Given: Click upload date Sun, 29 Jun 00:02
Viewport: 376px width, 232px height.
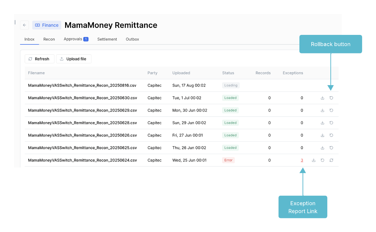Looking at the screenshot, I should (189, 123).
